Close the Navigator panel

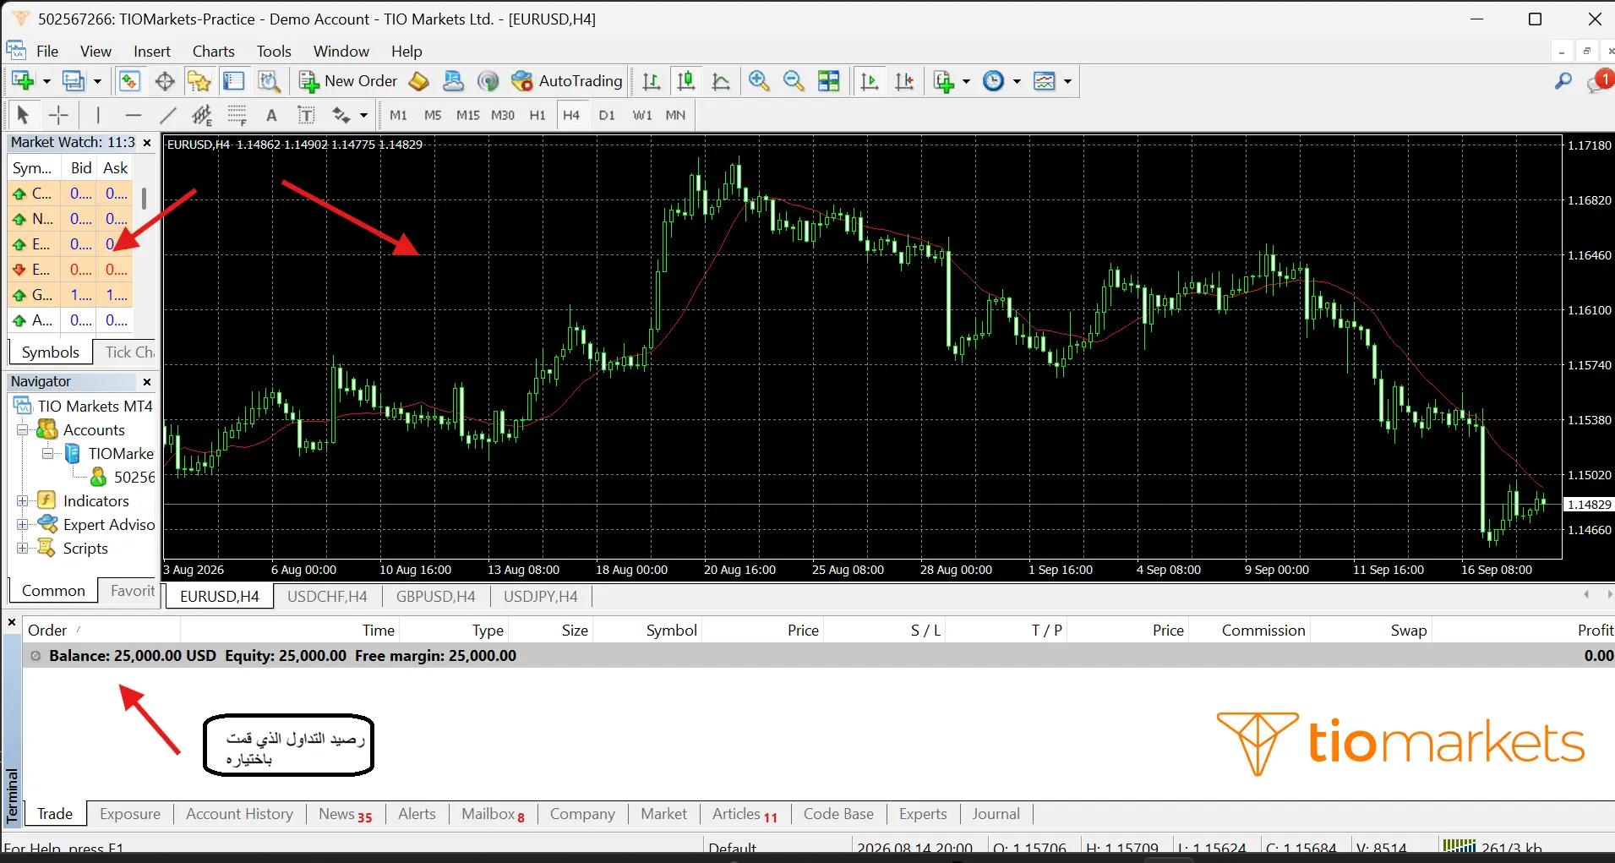pos(147,382)
